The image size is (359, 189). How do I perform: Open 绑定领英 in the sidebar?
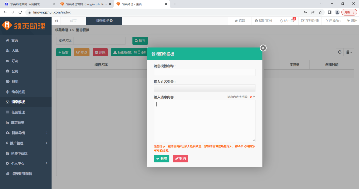pyautogui.click(x=26, y=123)
